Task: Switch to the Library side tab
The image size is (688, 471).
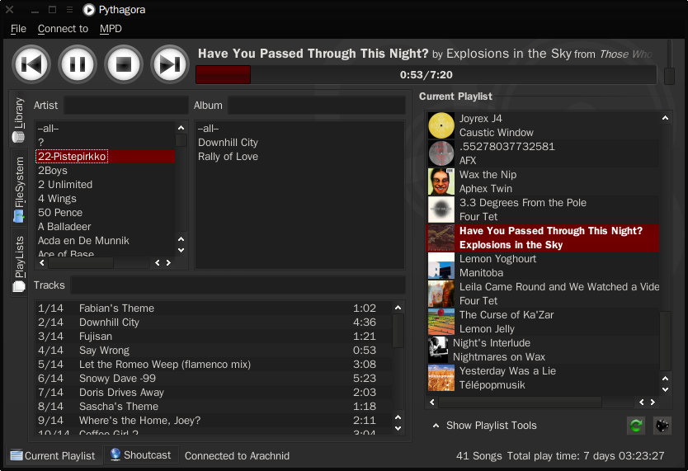Action: coord(18,119)
